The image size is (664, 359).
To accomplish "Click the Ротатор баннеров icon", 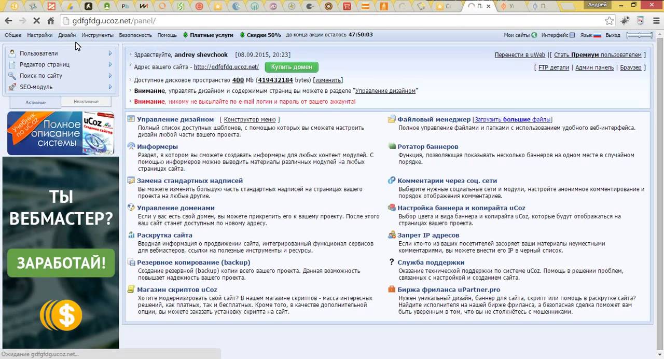I will pyautogui.click(x=392, y=146).
